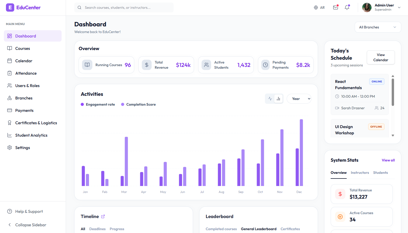Click the Student Analytics chart icon
Viewport: 408px width, 233px height.
coord(10,135)
